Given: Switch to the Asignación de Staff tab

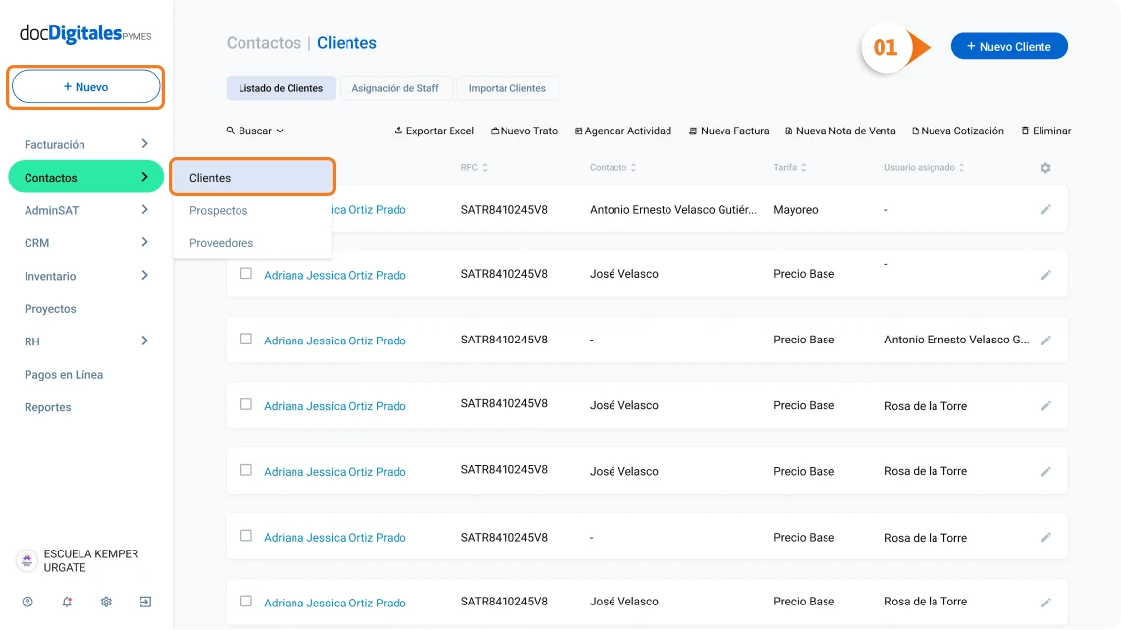Looking at the screenshot, I should 396,88.
